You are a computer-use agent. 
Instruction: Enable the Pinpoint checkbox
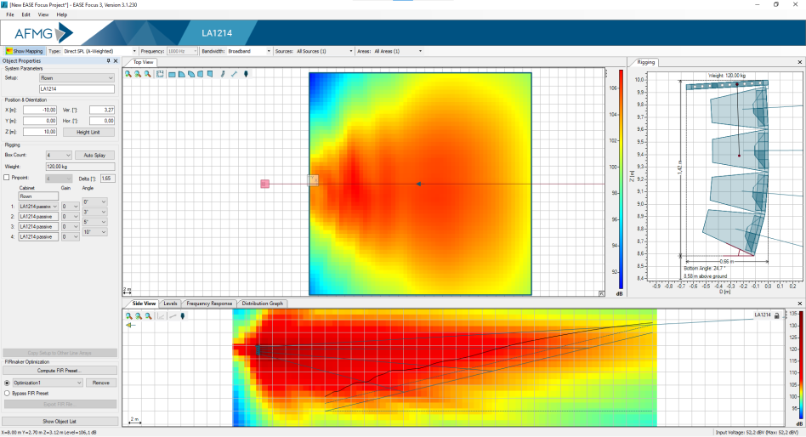pos(7,178)
